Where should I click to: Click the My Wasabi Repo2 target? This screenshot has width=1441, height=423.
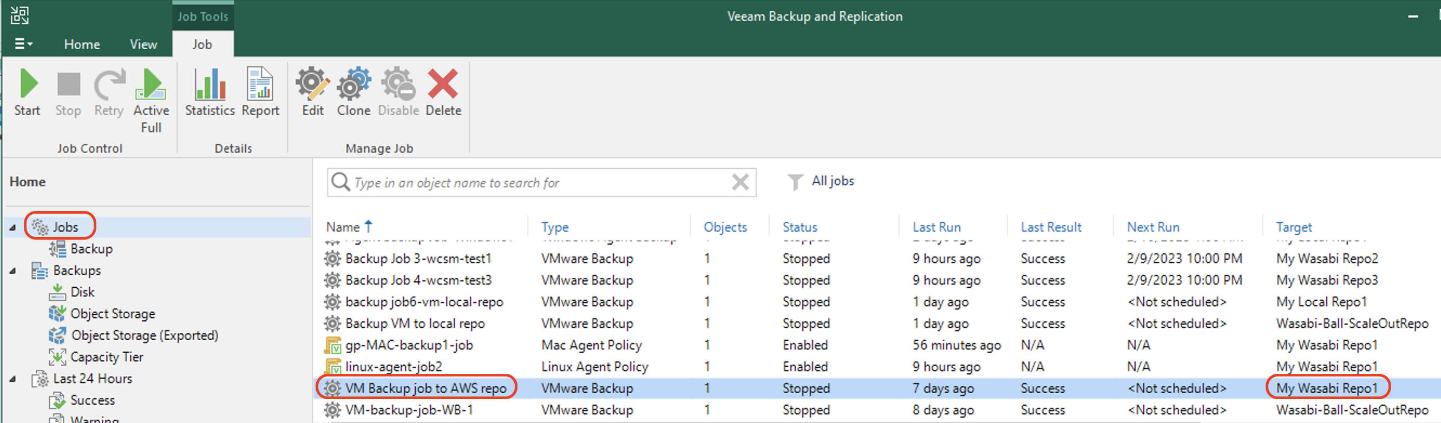[1327, 259]
